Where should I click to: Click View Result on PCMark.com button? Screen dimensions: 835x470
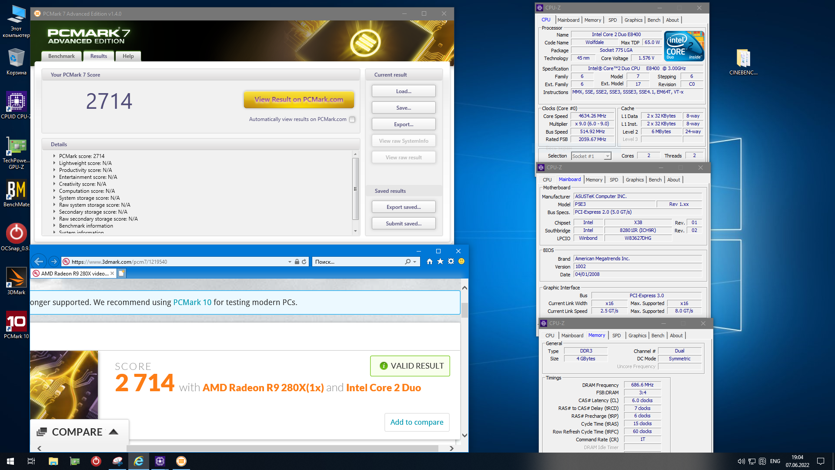click(299, 99)
